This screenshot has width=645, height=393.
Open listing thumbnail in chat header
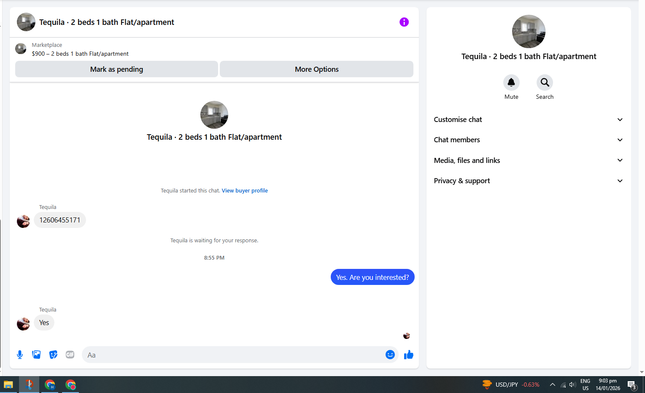point(26,22)
